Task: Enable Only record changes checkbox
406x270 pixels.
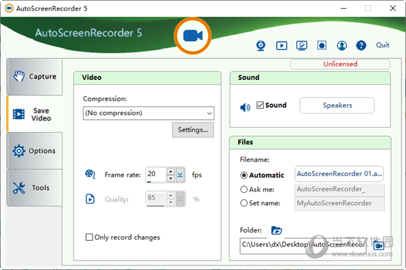Action: click(x=89, y=237)
